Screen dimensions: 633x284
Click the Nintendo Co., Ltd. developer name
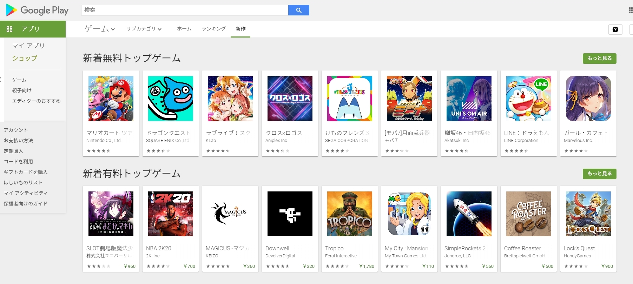click(104, 141)
